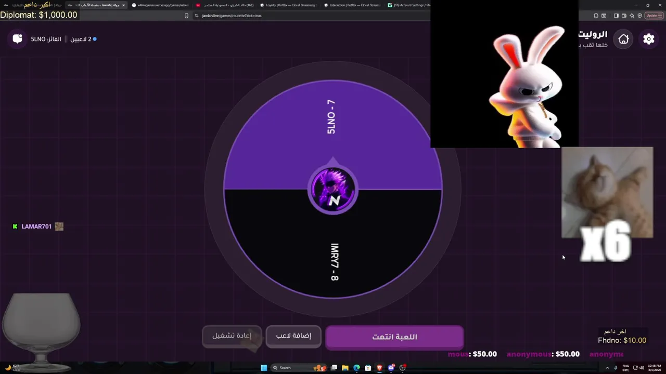This screenshot has width=666, height=374.
Task: Open Microsoft Store from the taskbar
Action: pyautogui.click(x=368, y=368)
